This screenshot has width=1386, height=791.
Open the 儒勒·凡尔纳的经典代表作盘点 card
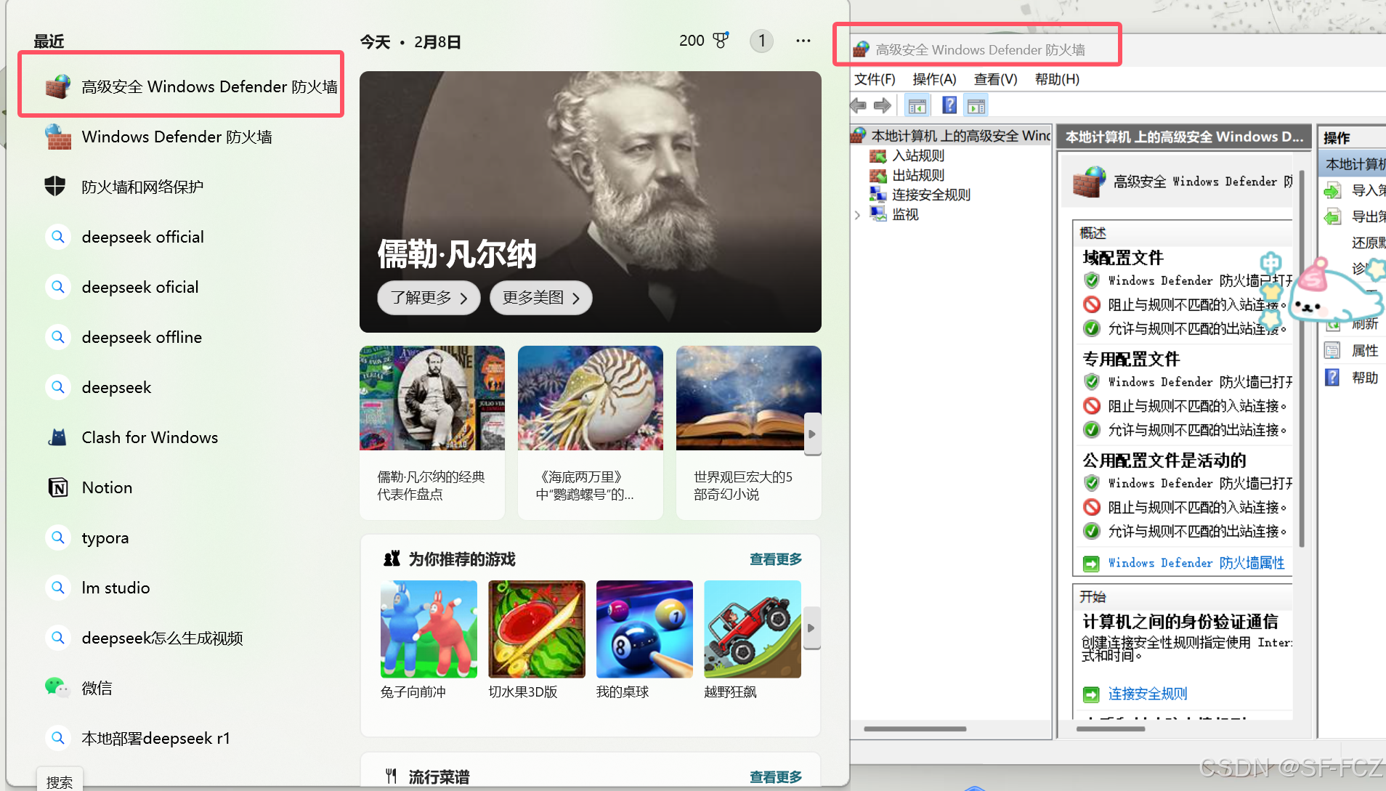[x=432, y=432]
